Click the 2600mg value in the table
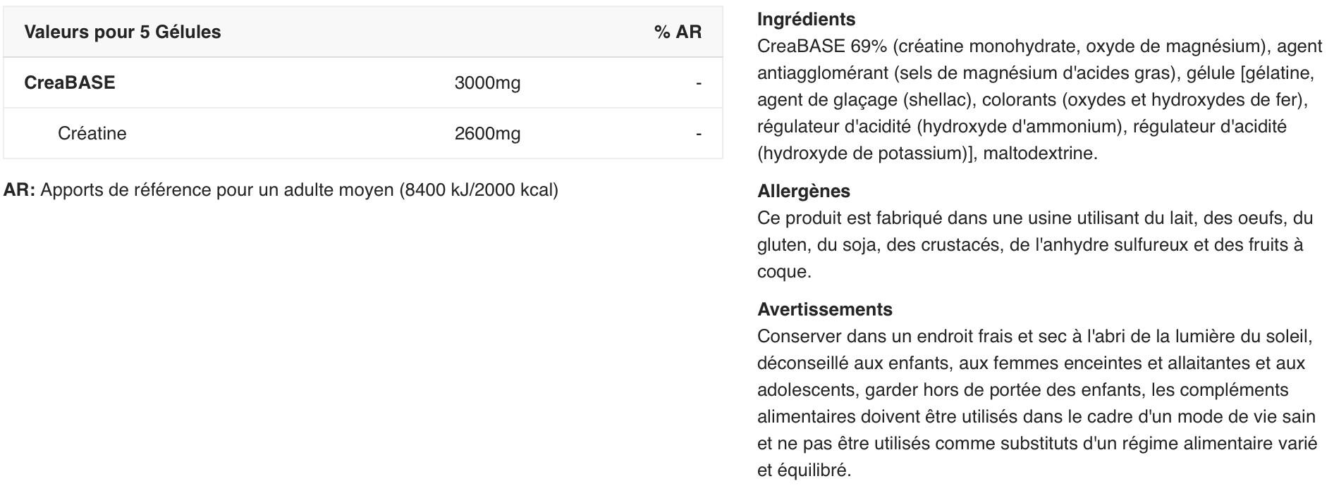 click(x=487, y=134)
